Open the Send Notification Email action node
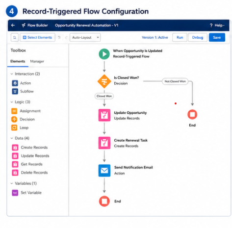Image resolution: width=232 pixels, height=228 pixels. (104, 171)
